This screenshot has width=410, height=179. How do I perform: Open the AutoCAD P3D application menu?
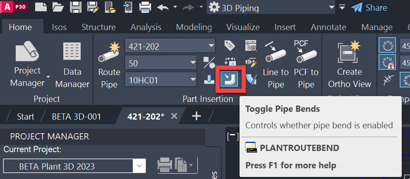point(14,7)
